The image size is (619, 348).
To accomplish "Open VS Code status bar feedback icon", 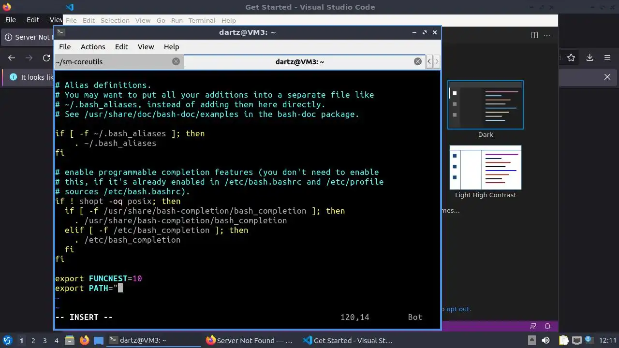I will [x=533, y=326].
